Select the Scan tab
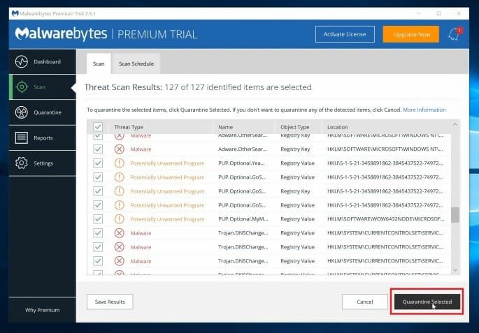The height and width of the screenshot is (333, 479). coord(99,64)
